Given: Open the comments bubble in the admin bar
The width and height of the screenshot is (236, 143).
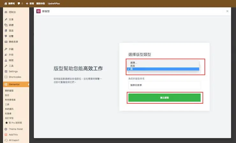Looking at the screenshot, I should [x=19, y=3].
